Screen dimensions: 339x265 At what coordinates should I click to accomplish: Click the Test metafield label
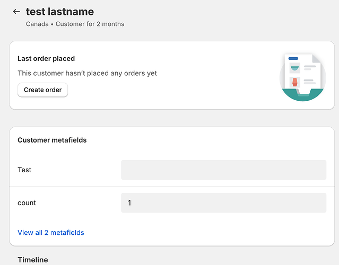tap(24, 170)
